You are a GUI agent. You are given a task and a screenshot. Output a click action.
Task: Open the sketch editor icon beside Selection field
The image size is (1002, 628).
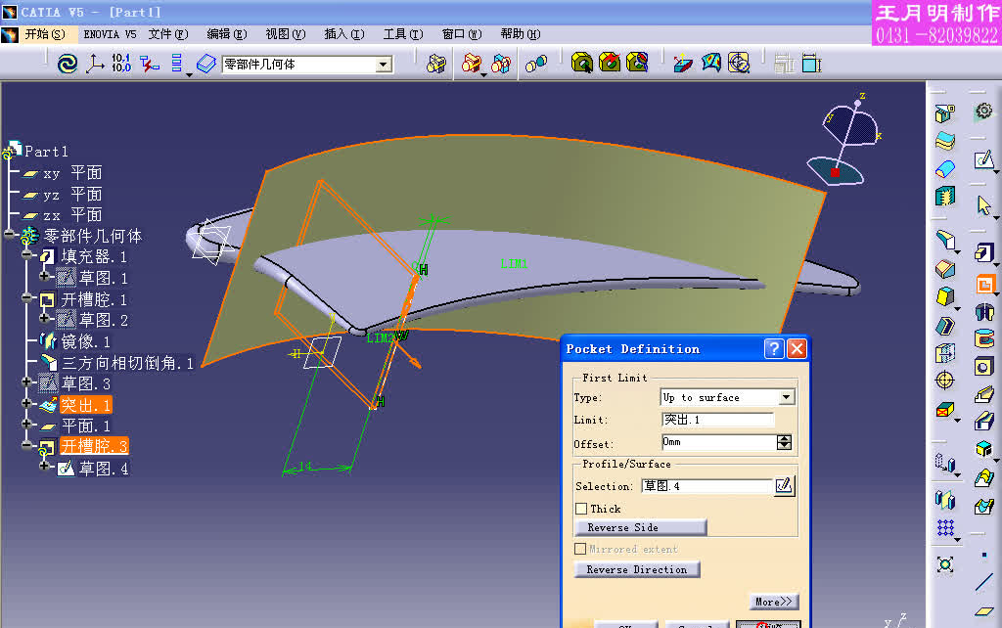pyautogui.click(x=784, y=485)
